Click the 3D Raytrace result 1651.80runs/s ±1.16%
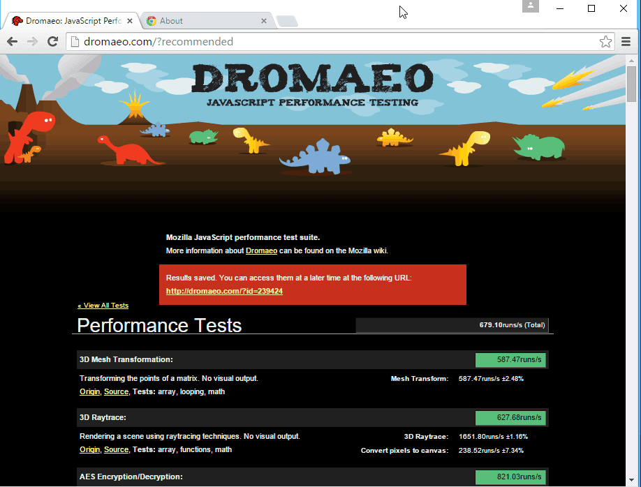 (x=493, y=437)
